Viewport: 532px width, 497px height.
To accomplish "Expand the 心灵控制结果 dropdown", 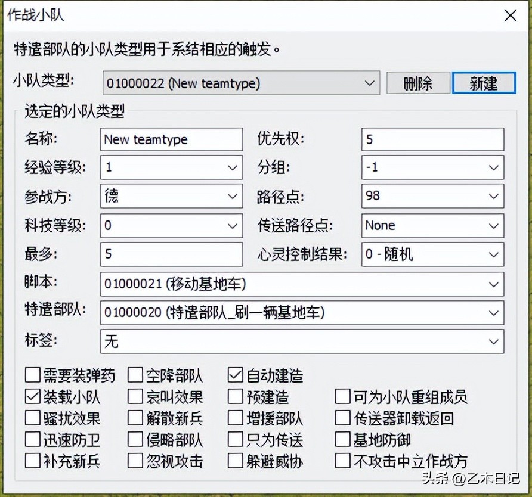I will (494, 254).
